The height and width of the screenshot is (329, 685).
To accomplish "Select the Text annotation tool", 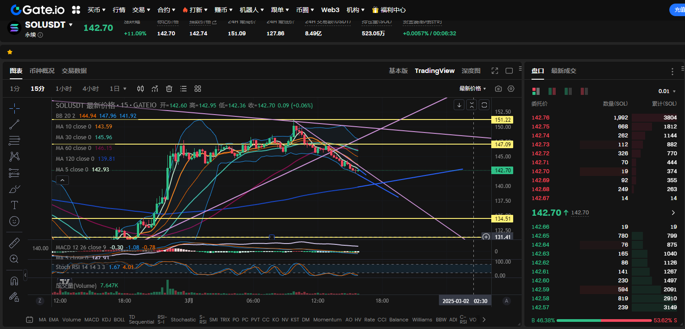I will coord(14,205).
